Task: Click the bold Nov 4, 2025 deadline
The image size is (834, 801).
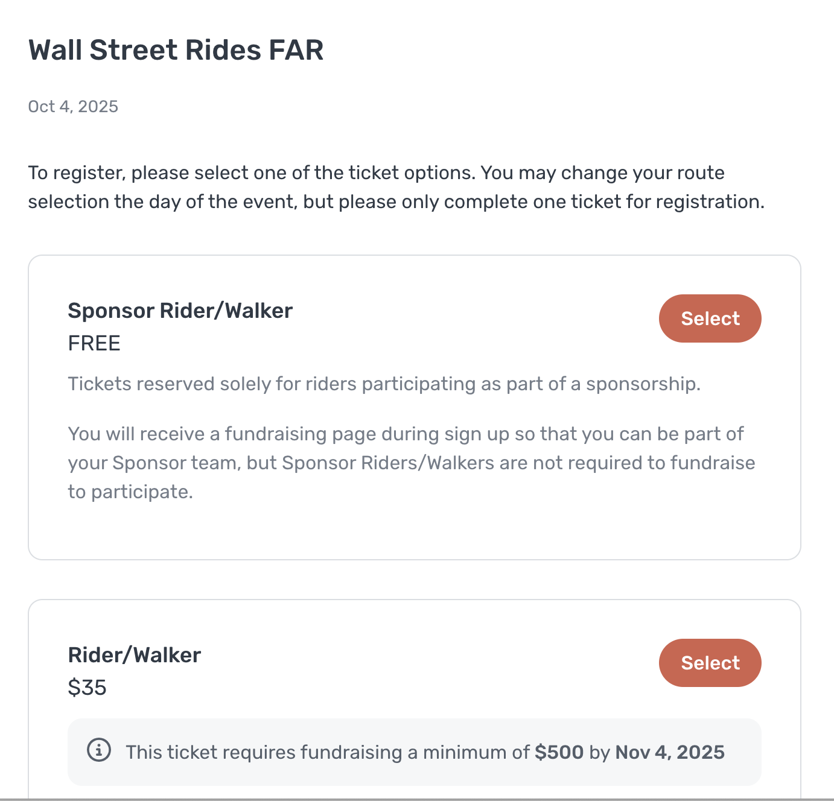Action: 669,752
